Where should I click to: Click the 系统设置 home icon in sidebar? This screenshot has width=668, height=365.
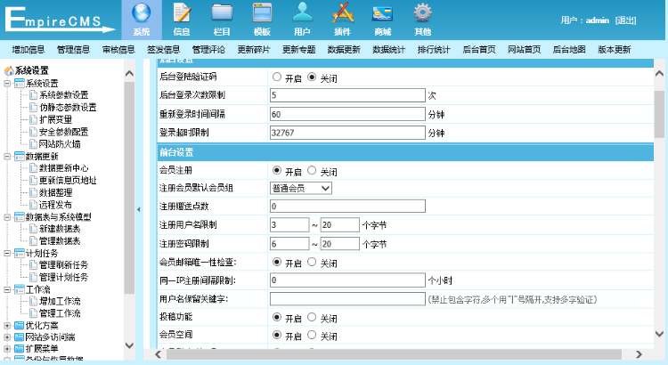point(9,70)
